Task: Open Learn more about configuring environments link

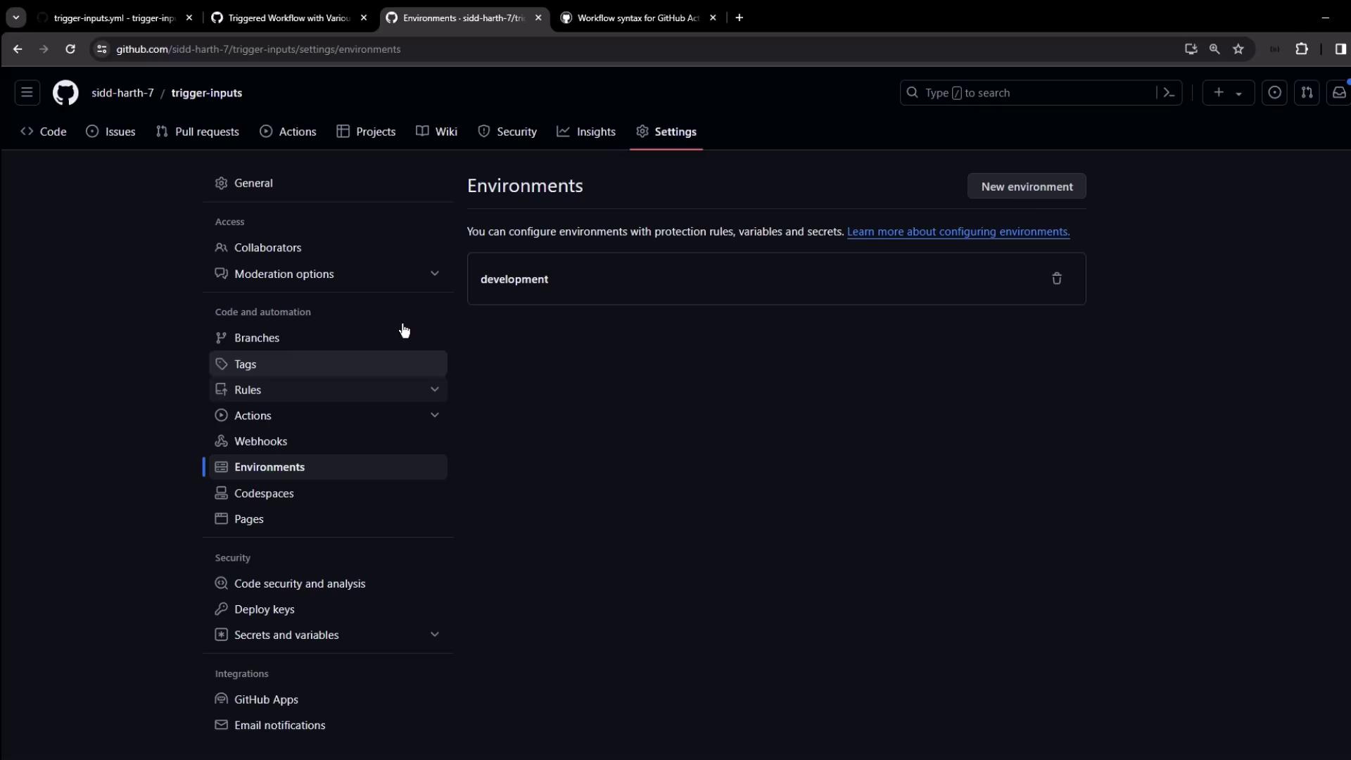Action: tap(958, 232)
